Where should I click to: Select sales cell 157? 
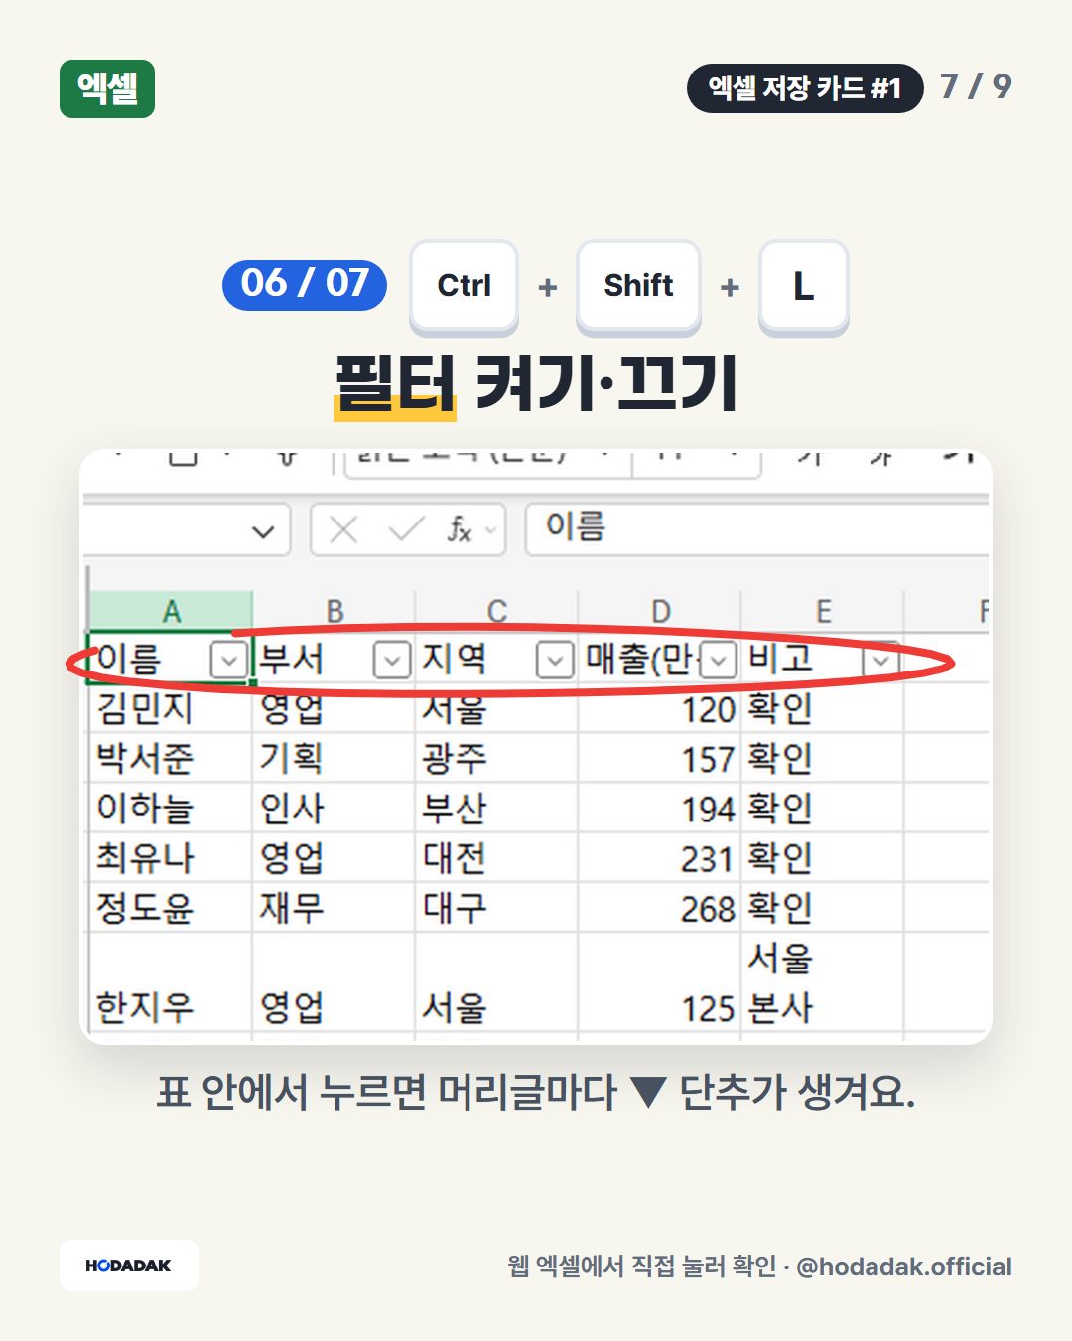pyautogui.click(x=661, y=758)
